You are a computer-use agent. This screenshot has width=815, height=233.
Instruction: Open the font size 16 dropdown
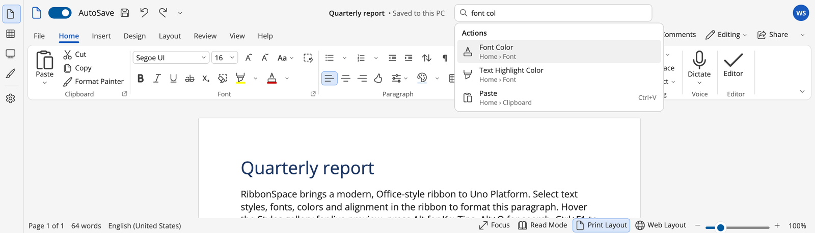pyautogui.click(x=225, y=58)
